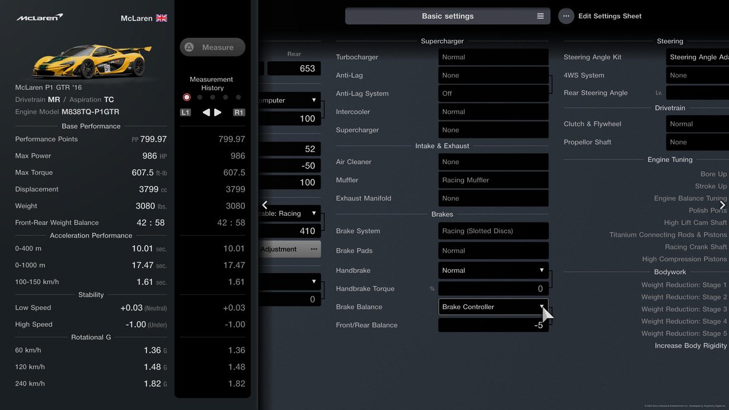Select the last Measurement History dot

(239, 97)
